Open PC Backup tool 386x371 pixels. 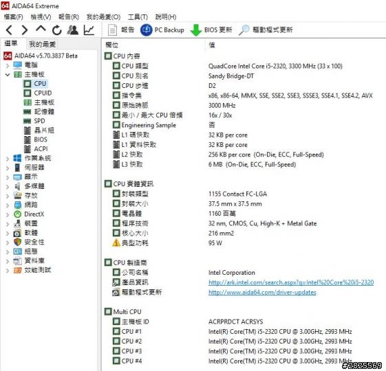pos(162,30)
